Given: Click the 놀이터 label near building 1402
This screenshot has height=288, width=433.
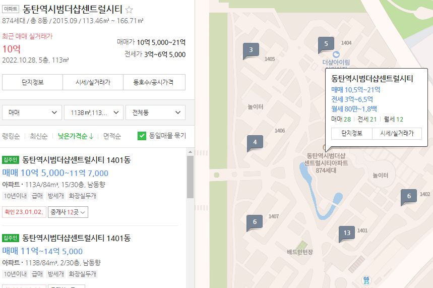Looking at the screenshot, I should click(381, 175).
